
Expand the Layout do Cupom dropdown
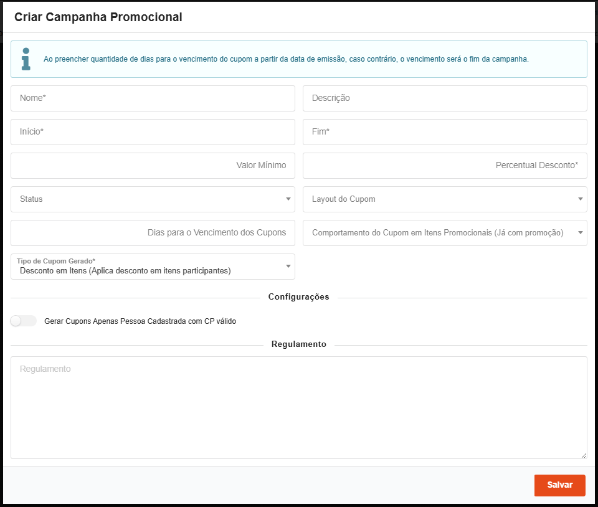pyautogui.click(x=445, y=199)
